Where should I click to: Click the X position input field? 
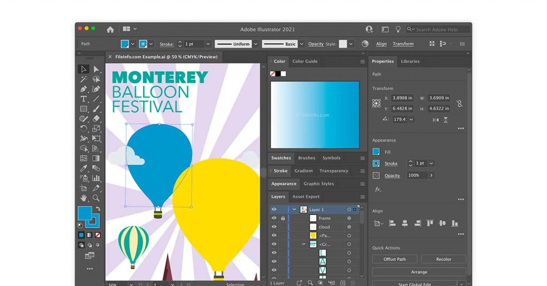406,98
